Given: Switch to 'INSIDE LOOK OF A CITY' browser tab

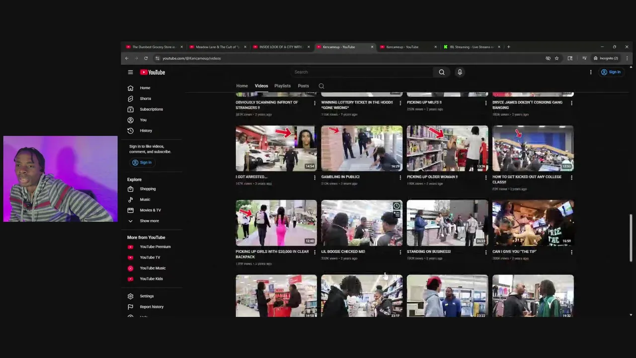Looking at the screenshot, I should 281,47.
